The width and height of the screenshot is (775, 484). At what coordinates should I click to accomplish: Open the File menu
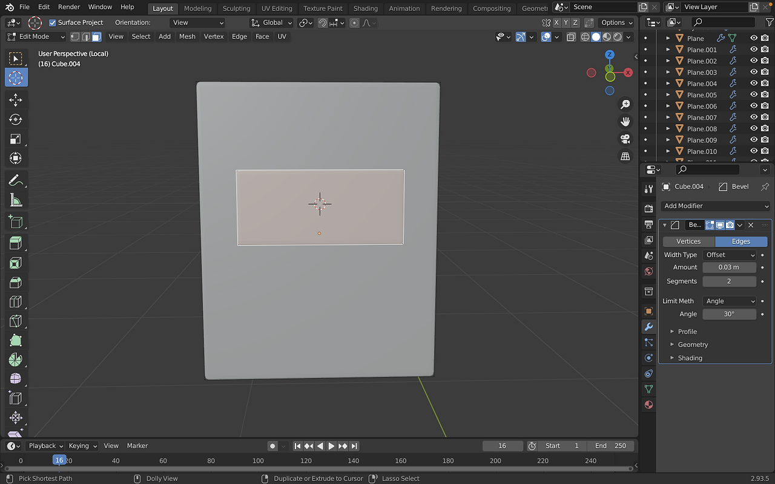tap(24, 7)
